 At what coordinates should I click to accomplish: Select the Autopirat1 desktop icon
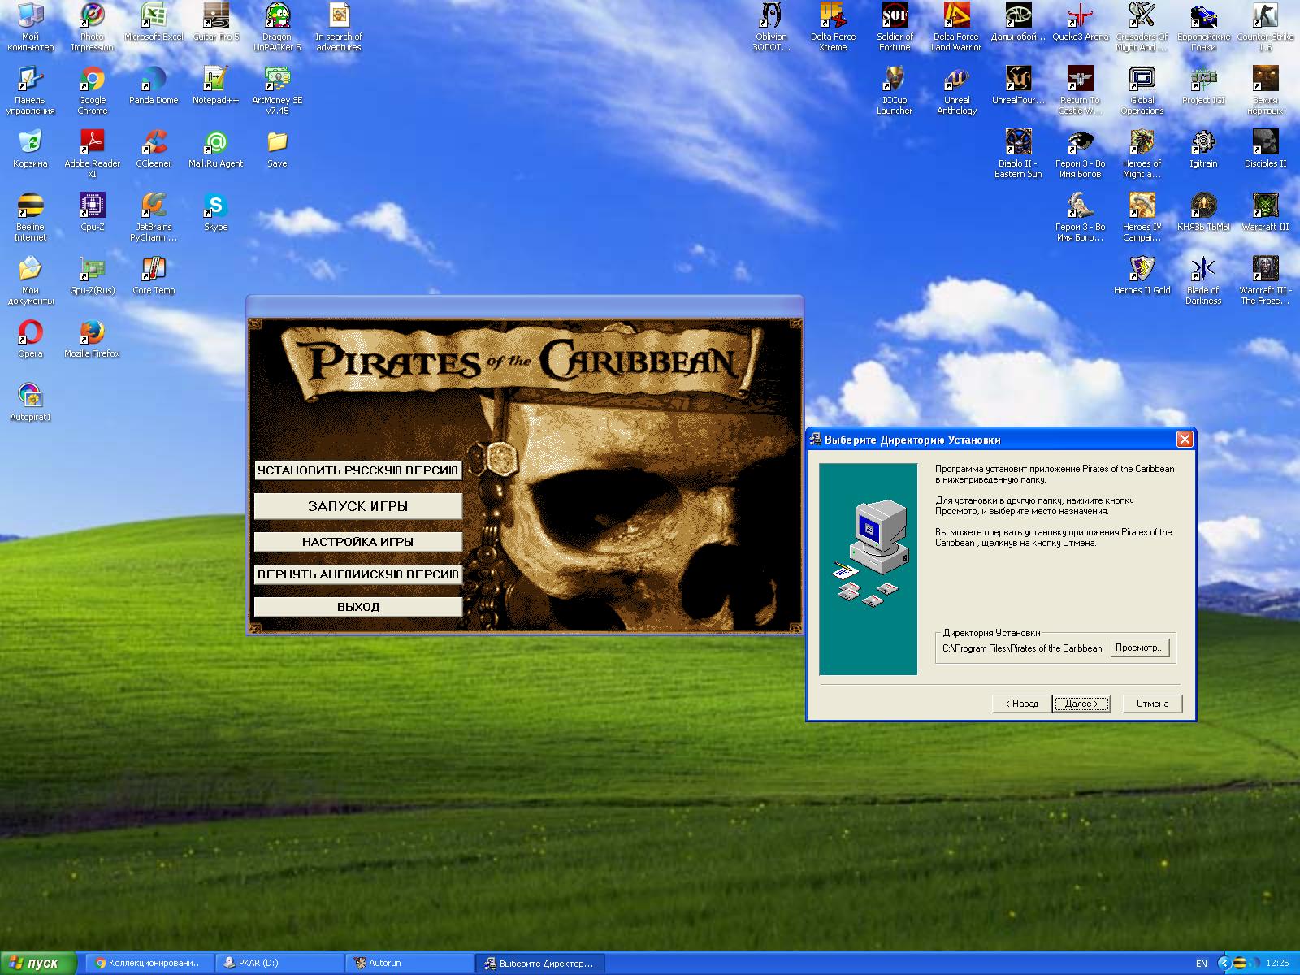point(30,402)
